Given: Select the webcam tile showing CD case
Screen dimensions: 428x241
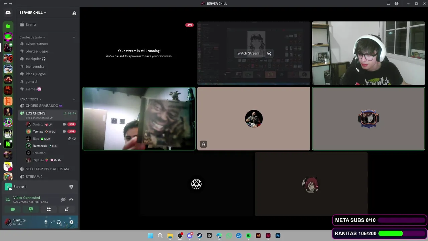Looking at the screenshot, I should pyautogui.click(x=139, y=118).
